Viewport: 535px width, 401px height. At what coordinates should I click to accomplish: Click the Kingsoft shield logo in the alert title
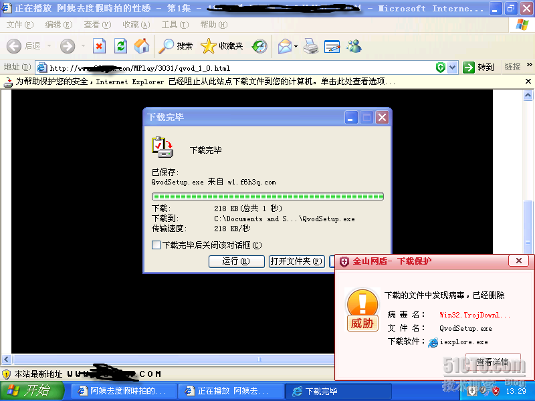(x=344, y=261)
